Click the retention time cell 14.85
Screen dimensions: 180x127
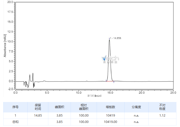[38, 116]
